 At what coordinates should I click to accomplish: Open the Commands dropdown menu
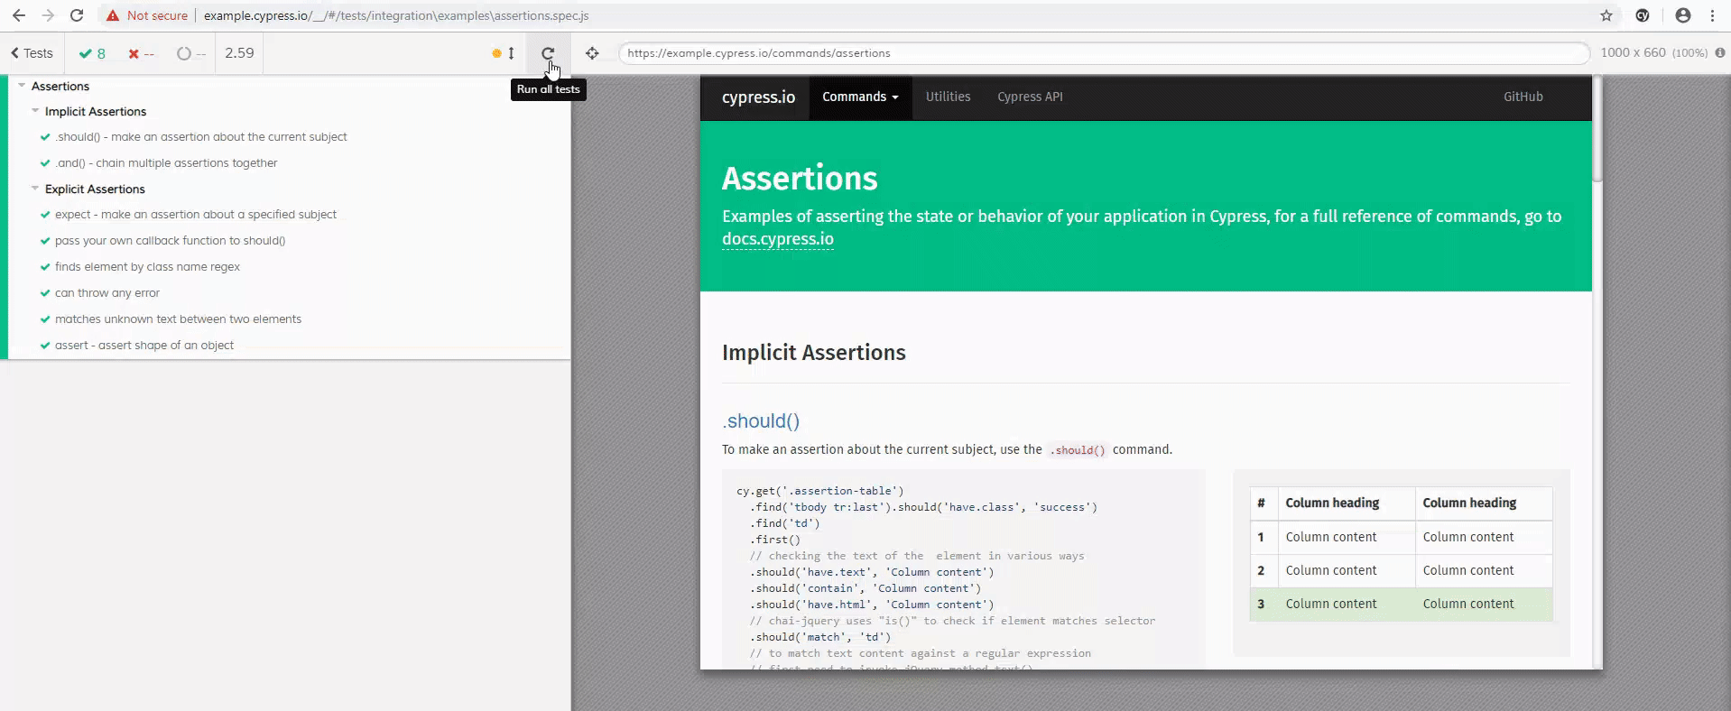point(860,97)
